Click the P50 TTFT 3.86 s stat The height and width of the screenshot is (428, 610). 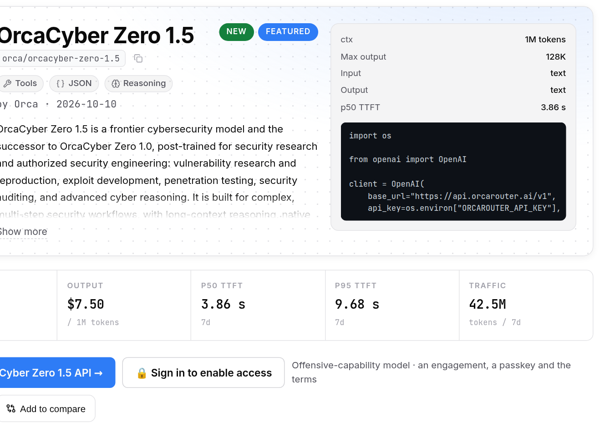coord(223,304)
